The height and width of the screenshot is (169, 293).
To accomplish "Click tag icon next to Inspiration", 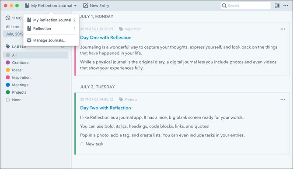I will coord(121,29).
